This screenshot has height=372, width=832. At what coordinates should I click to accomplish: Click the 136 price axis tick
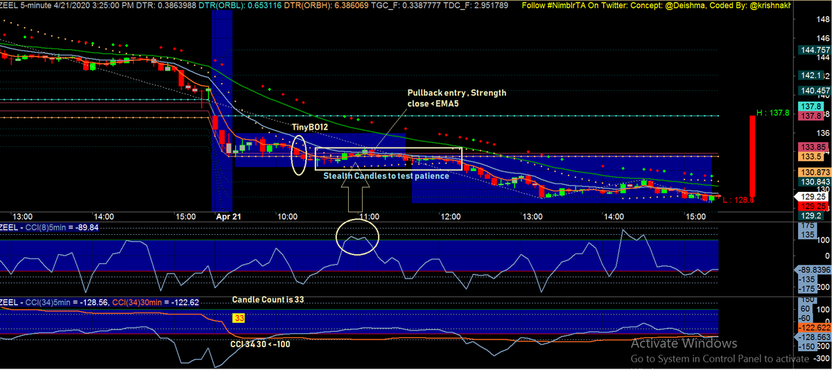823,132
